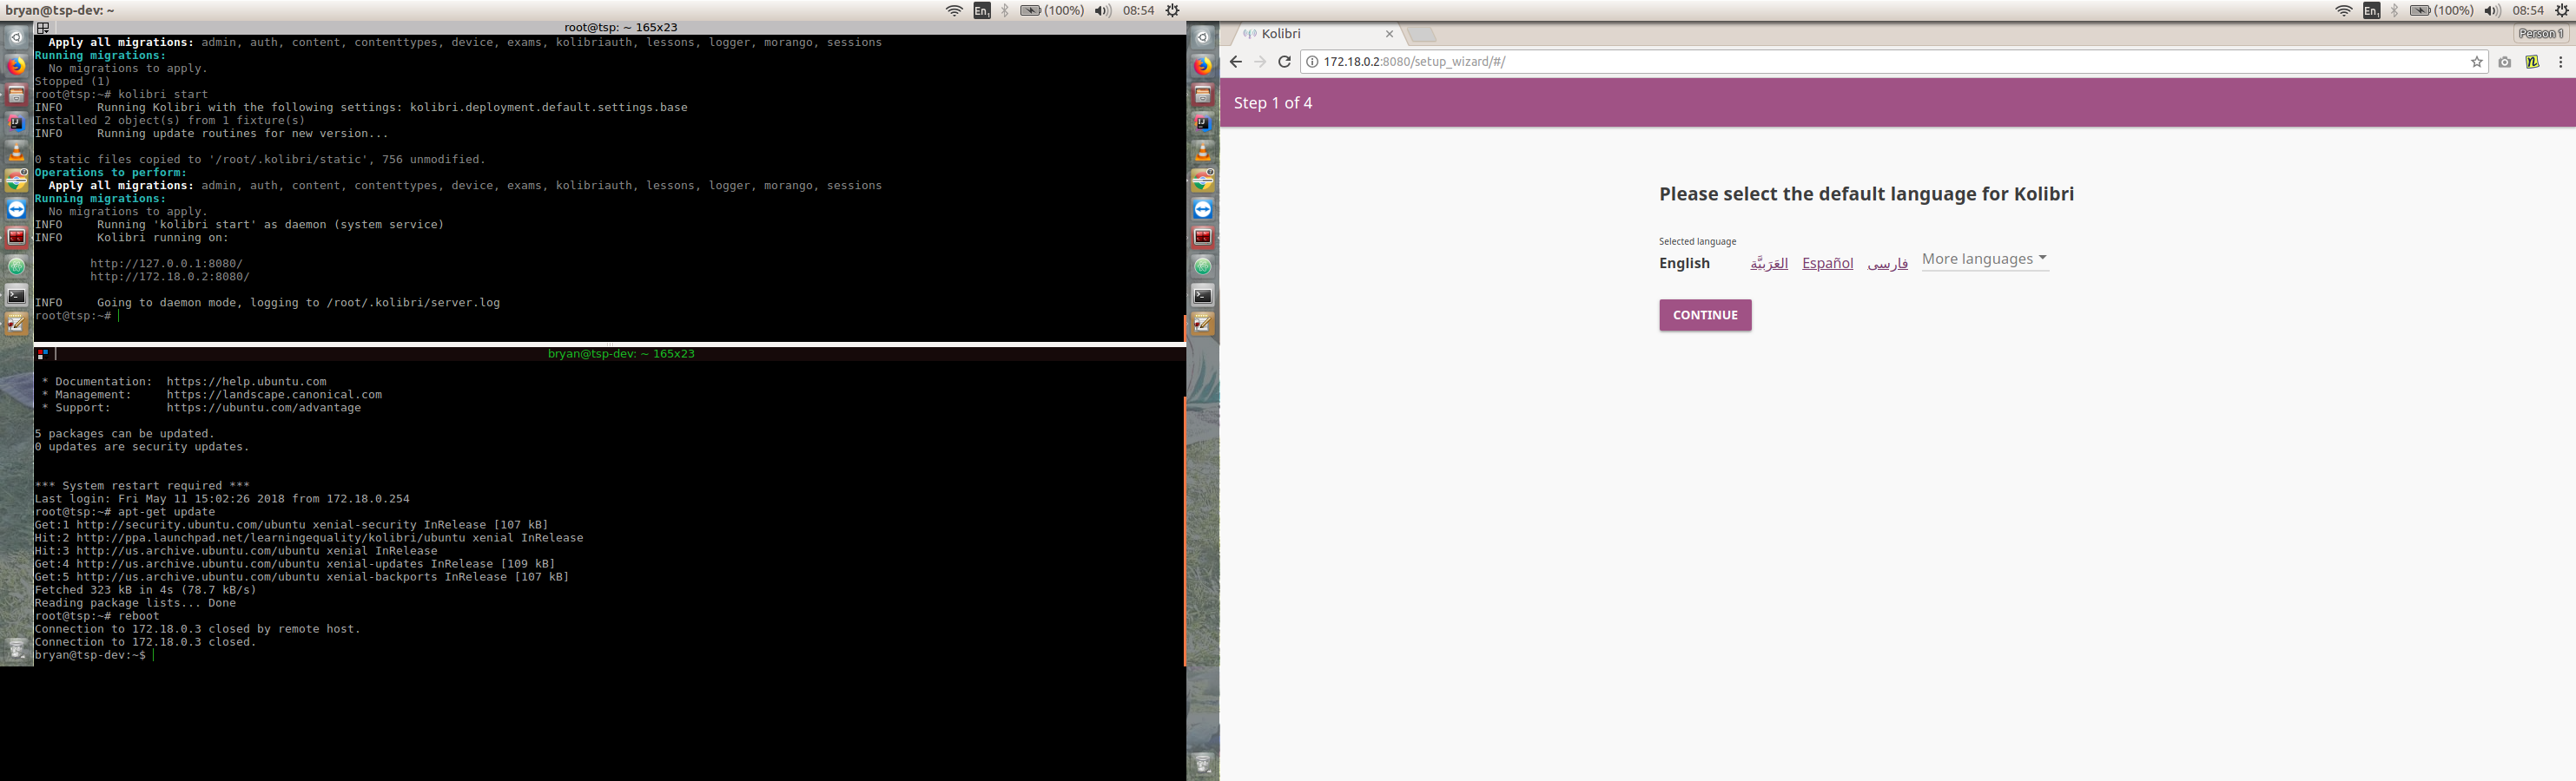Click the CONTINUE button
This screenshot has width=2576, height=781.
click(1705, 316)
